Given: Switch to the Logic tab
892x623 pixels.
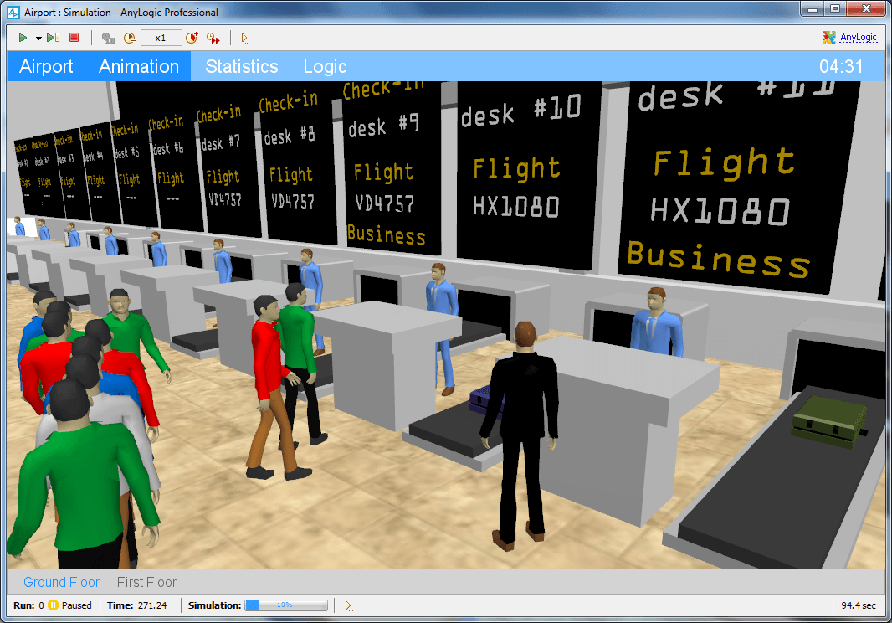Looking at the screenshot, I should pos(325,67).
